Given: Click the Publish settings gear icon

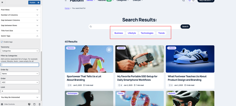Looking at the screenshot, I should tap(38, 3).
